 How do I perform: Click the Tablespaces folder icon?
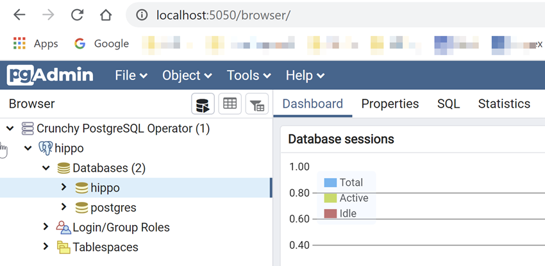[x=63, y=247]
